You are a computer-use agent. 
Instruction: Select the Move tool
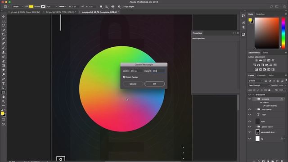pyautogui.click(x=3, y=17)
